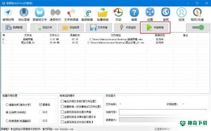Open the 音频剪辑 scissors tool
This screenshot has height=131, width=211.
coord(87,14)
